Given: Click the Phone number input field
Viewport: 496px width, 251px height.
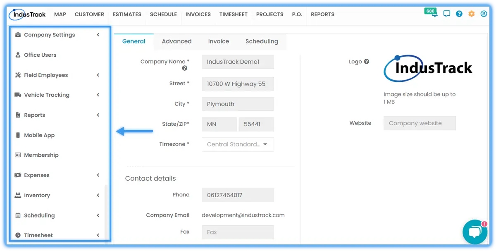Looking at the screenshot, I should pyautogui.click(x=238, y=195).
